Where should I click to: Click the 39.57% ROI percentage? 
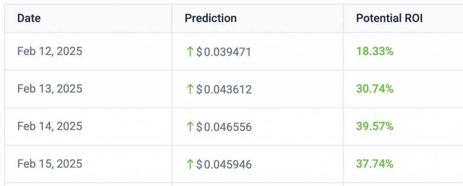pos(374,126)
